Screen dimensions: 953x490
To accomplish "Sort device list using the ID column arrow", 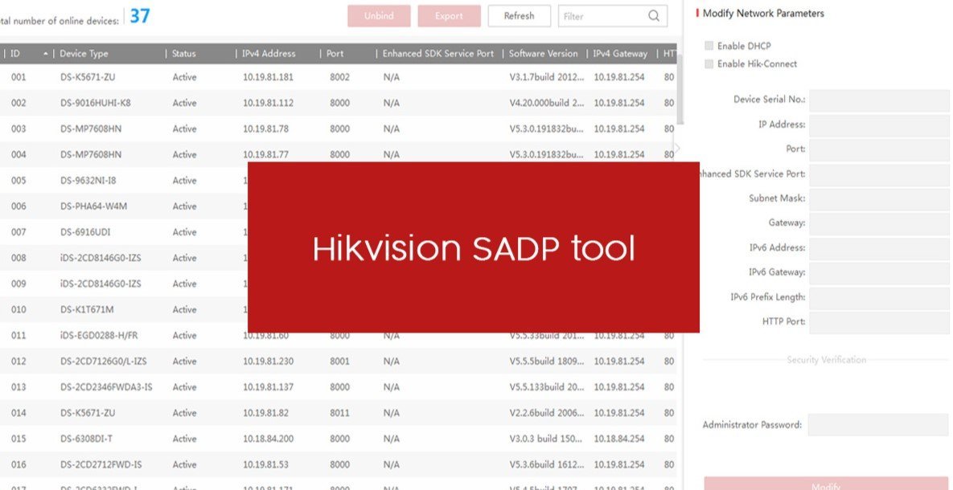I will (x=44, y=54).
